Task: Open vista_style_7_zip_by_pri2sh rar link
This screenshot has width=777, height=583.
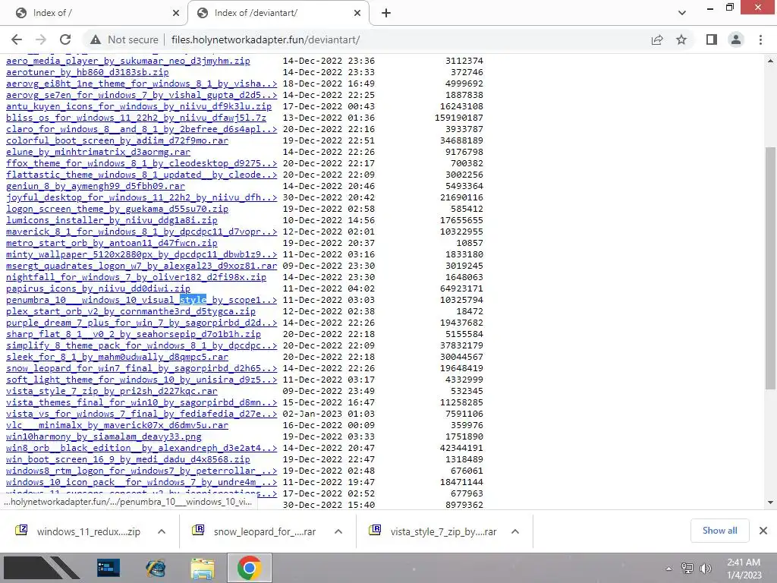Action: coord(112,392)
